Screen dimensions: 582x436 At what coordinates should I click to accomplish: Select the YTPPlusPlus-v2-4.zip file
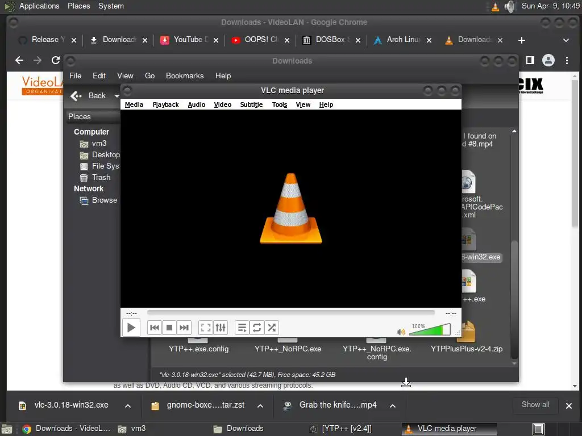[467, 349]
